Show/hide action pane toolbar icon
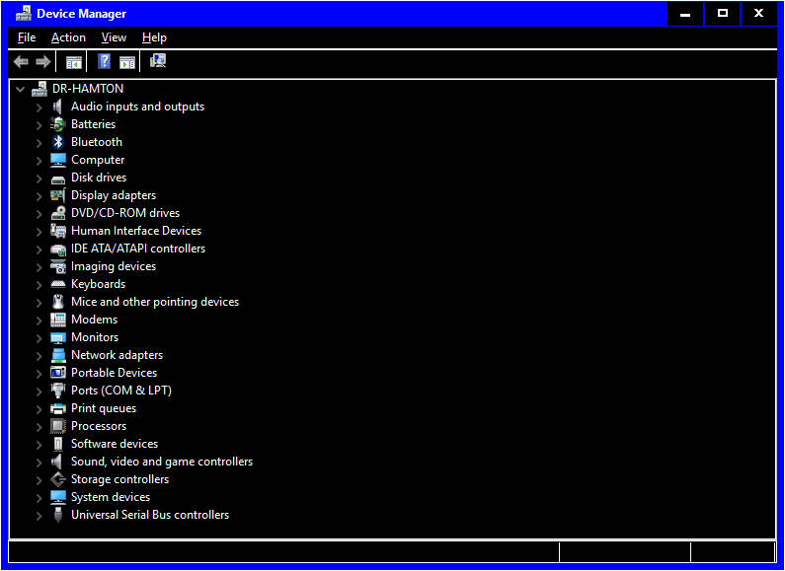 coord(127,62)
